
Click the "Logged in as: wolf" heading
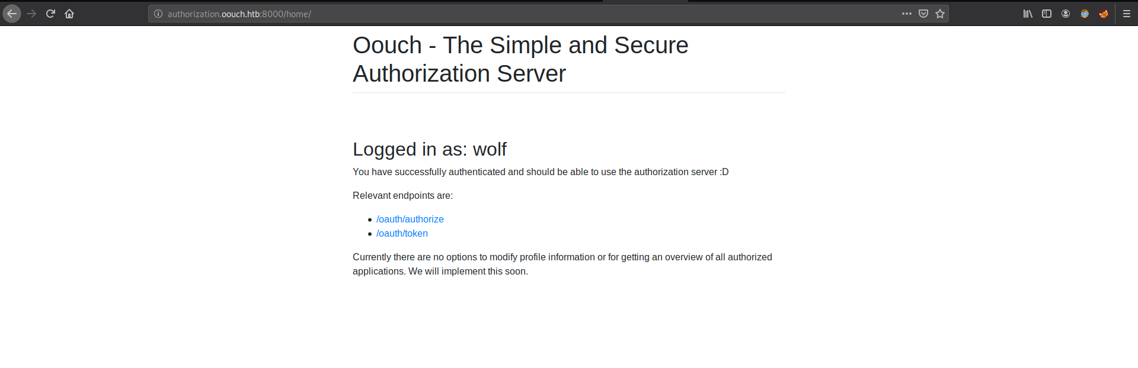(x=430, y=149)
